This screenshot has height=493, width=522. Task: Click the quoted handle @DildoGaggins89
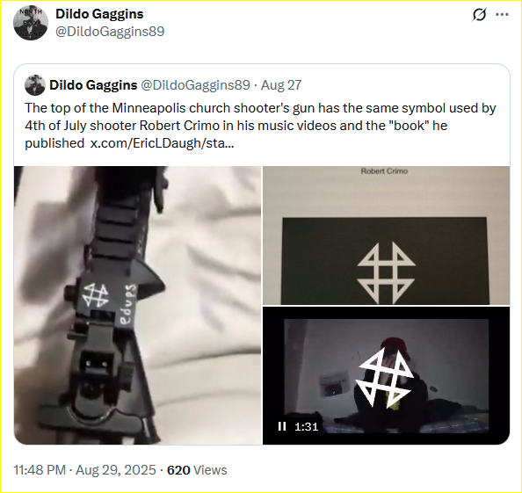click(195, 85)
